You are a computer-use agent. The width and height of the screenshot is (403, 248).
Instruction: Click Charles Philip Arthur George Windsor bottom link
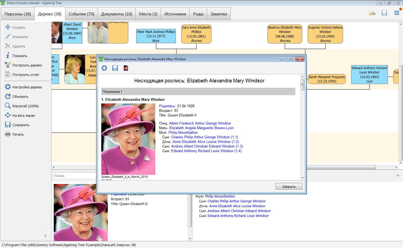click(237, 201)
